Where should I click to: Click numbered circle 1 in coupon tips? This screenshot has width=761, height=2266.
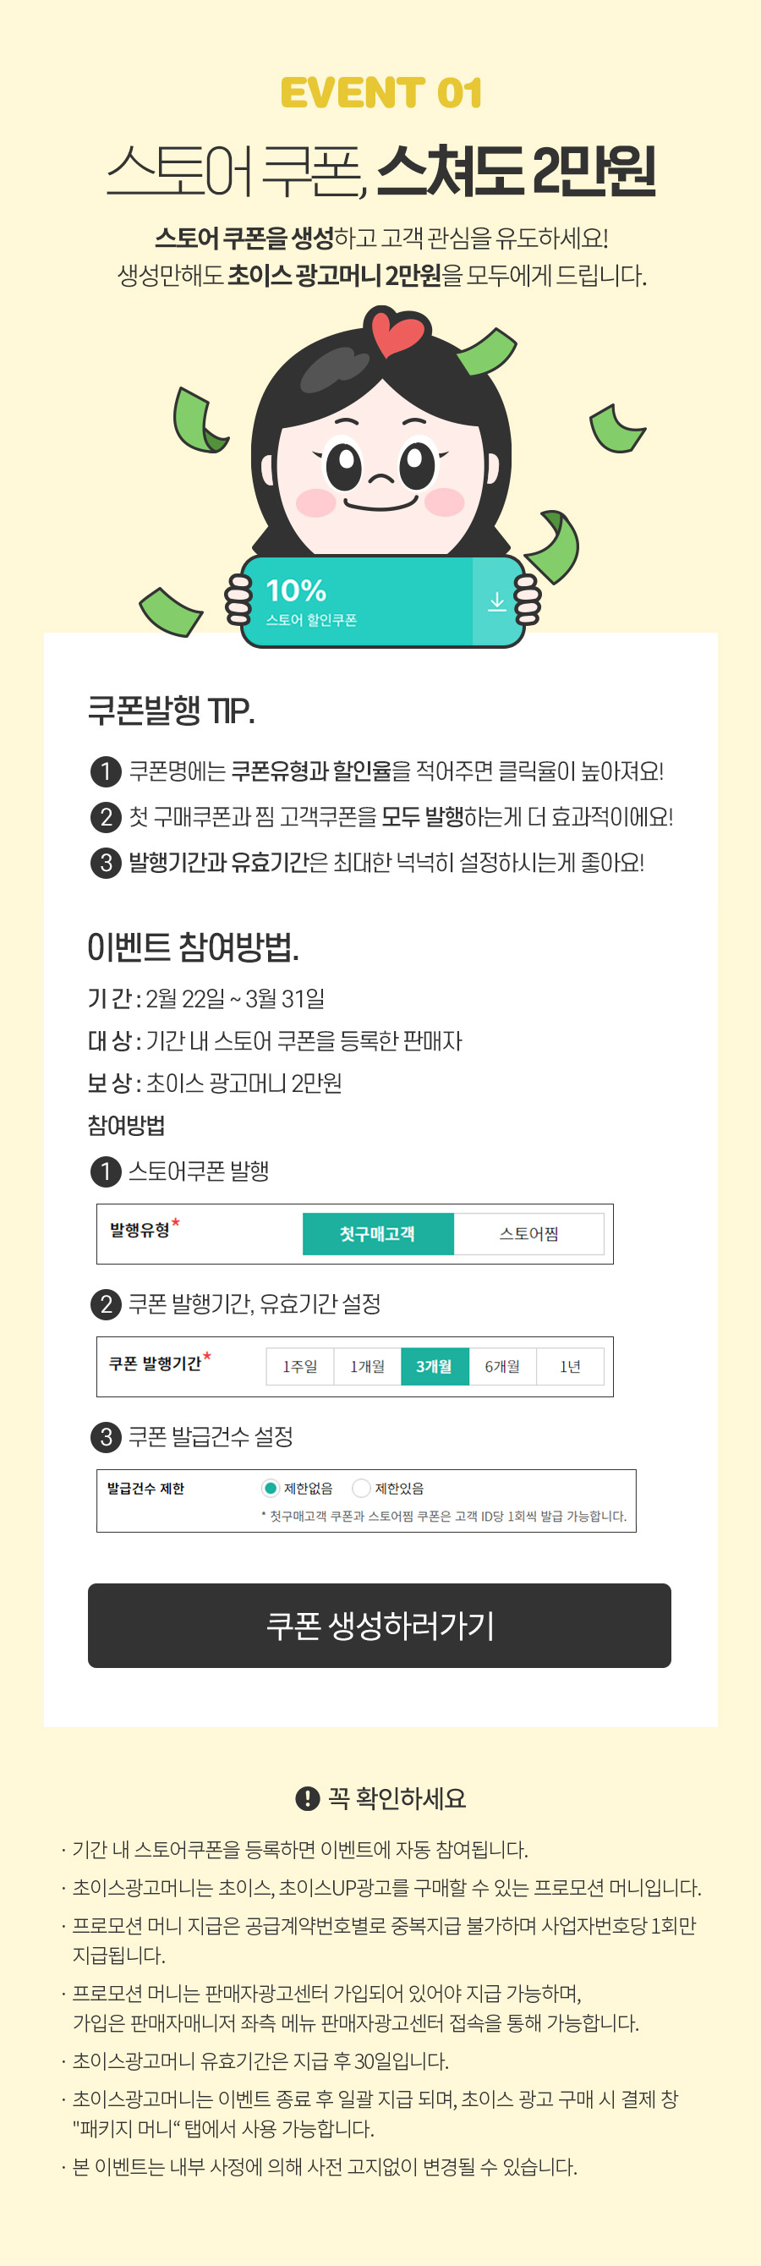pos(106,771)
